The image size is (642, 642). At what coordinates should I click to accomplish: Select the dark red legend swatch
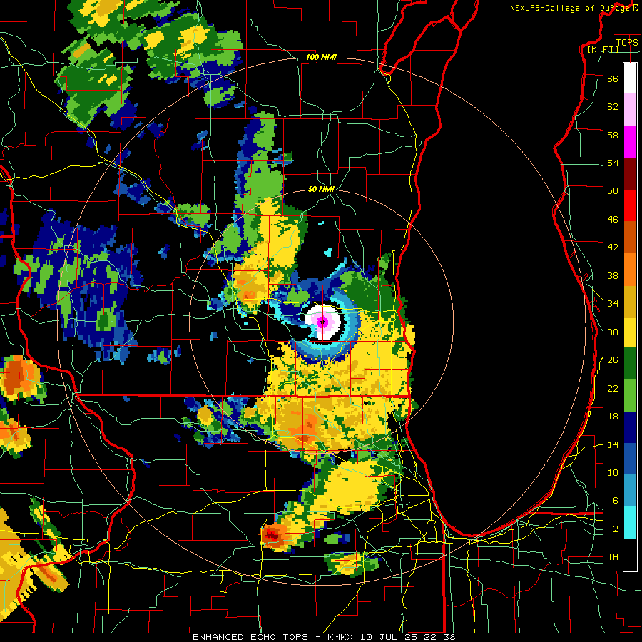click(x=630, y=174)
